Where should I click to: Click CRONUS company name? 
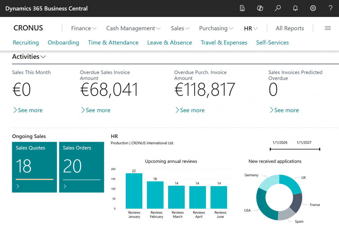click(28, 28)
